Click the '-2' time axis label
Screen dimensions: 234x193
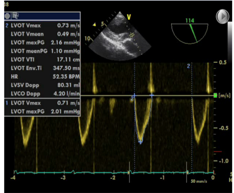pos(113,178)
